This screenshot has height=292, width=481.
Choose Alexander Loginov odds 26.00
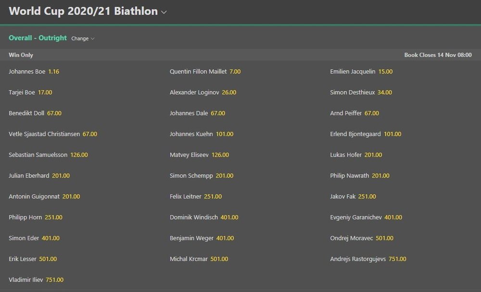[x=229, y=92]
